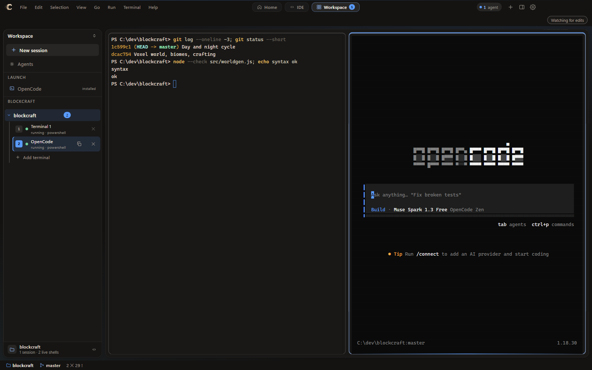The height and width of the screenshot is (370, 592).
Task: Click the errors and warnings count in status bar
Action: point(74,366)
